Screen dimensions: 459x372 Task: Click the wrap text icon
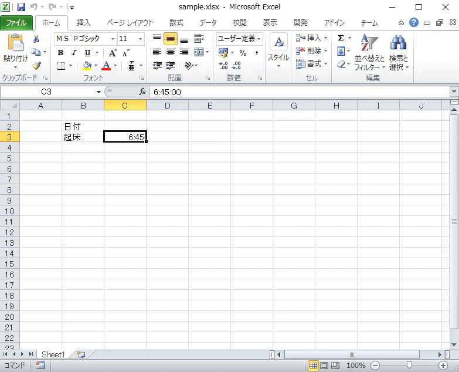(199, 39)
